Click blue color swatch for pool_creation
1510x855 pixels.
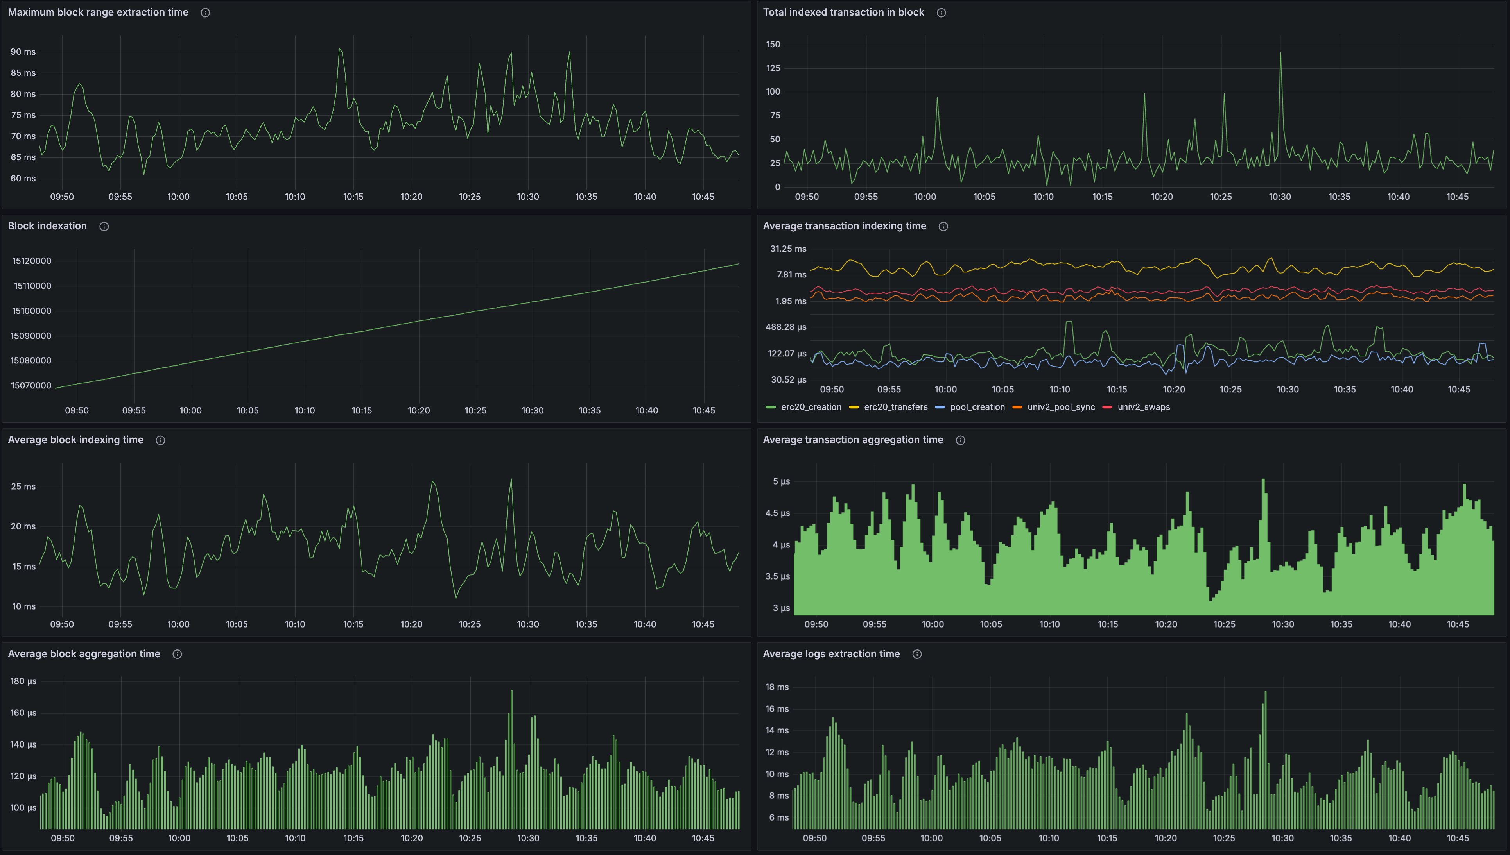tap(940, 407)
